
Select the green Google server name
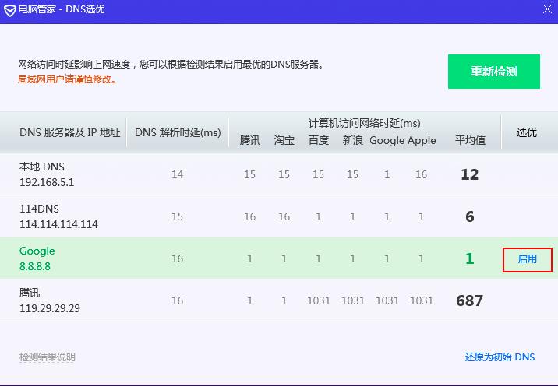[x=37, y=251]
